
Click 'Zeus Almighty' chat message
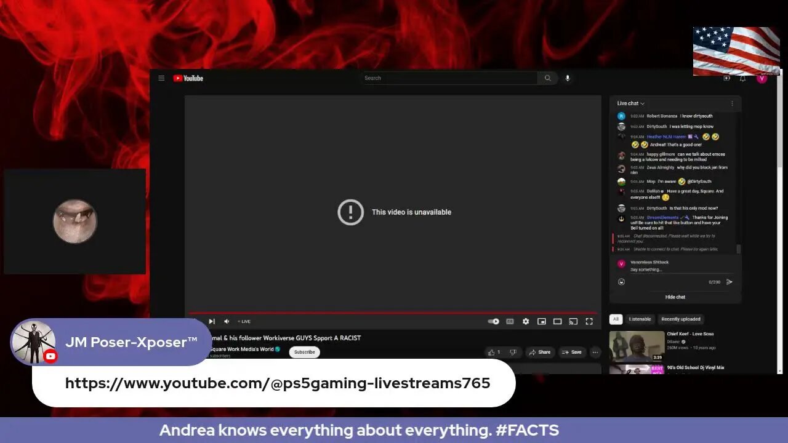[675, 170]
